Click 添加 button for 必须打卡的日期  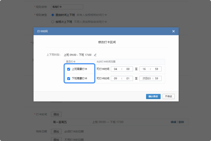[56, 131]
